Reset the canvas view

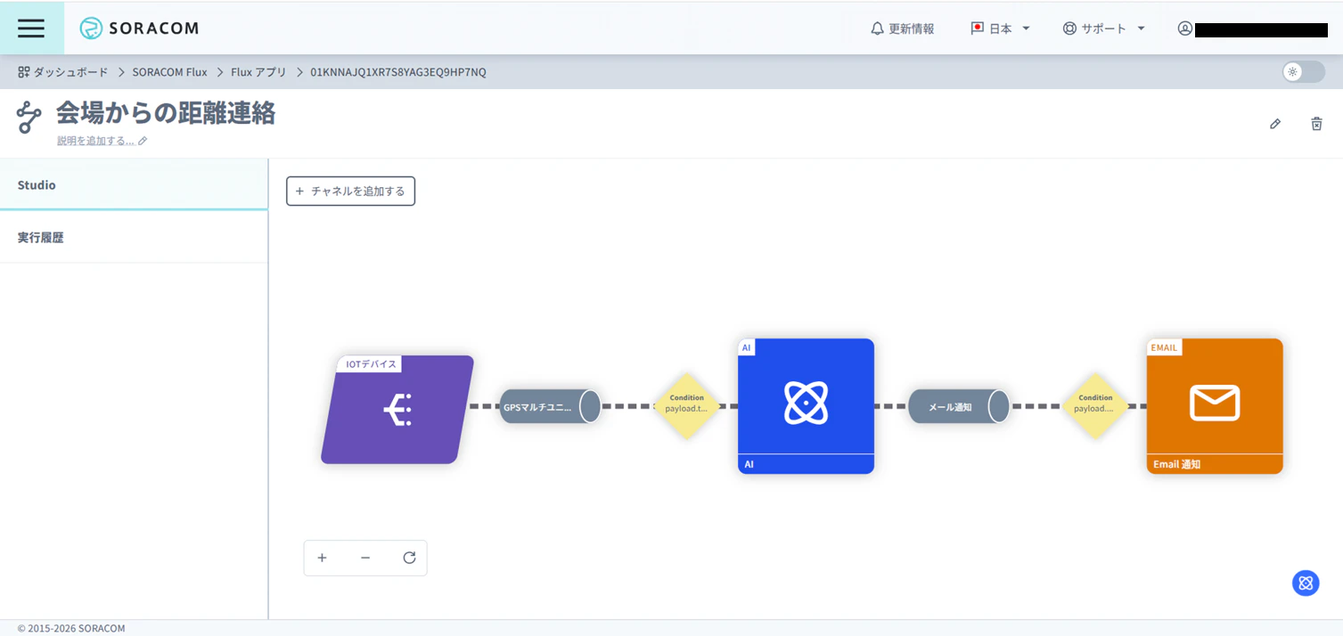tap(409, 558)
